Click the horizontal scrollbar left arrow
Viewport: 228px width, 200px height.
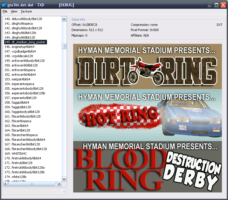[x=6, y=184]
